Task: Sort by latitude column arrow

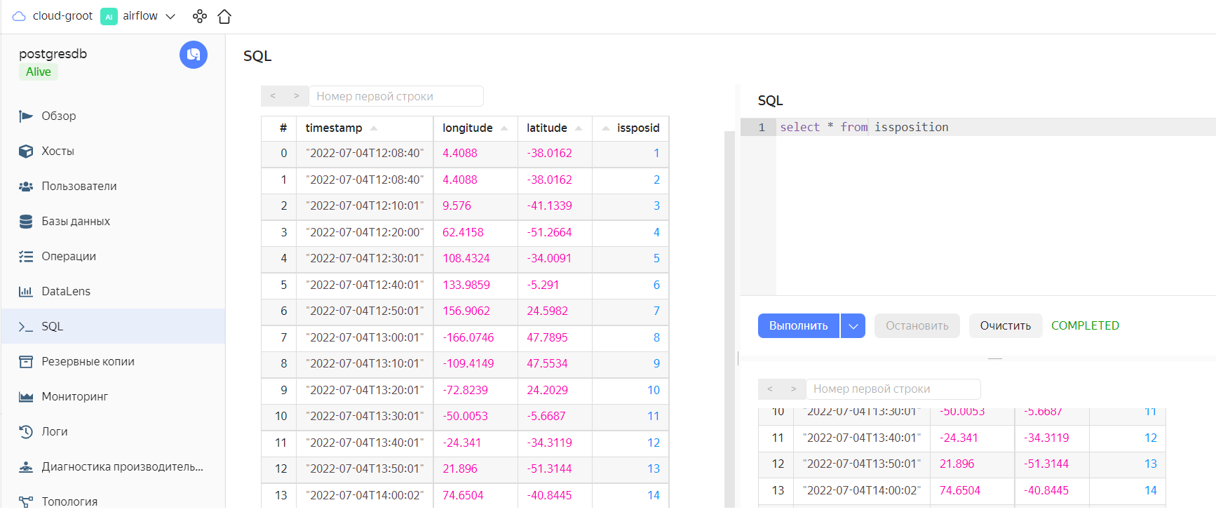Action: [579, 128]
